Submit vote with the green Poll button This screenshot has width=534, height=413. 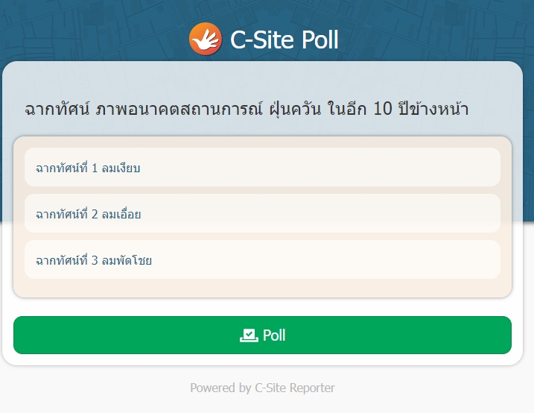(262, 335)
